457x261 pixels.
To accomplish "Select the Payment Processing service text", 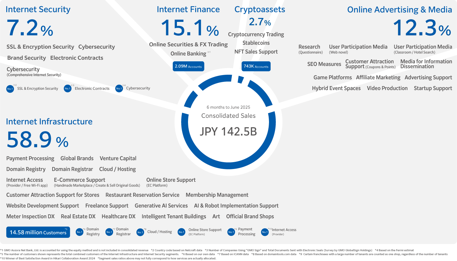I will point(30,159).
